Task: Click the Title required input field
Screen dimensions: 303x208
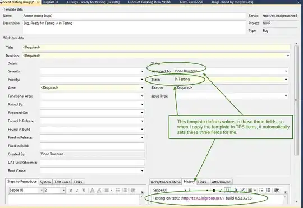Action: pos(157,47)
